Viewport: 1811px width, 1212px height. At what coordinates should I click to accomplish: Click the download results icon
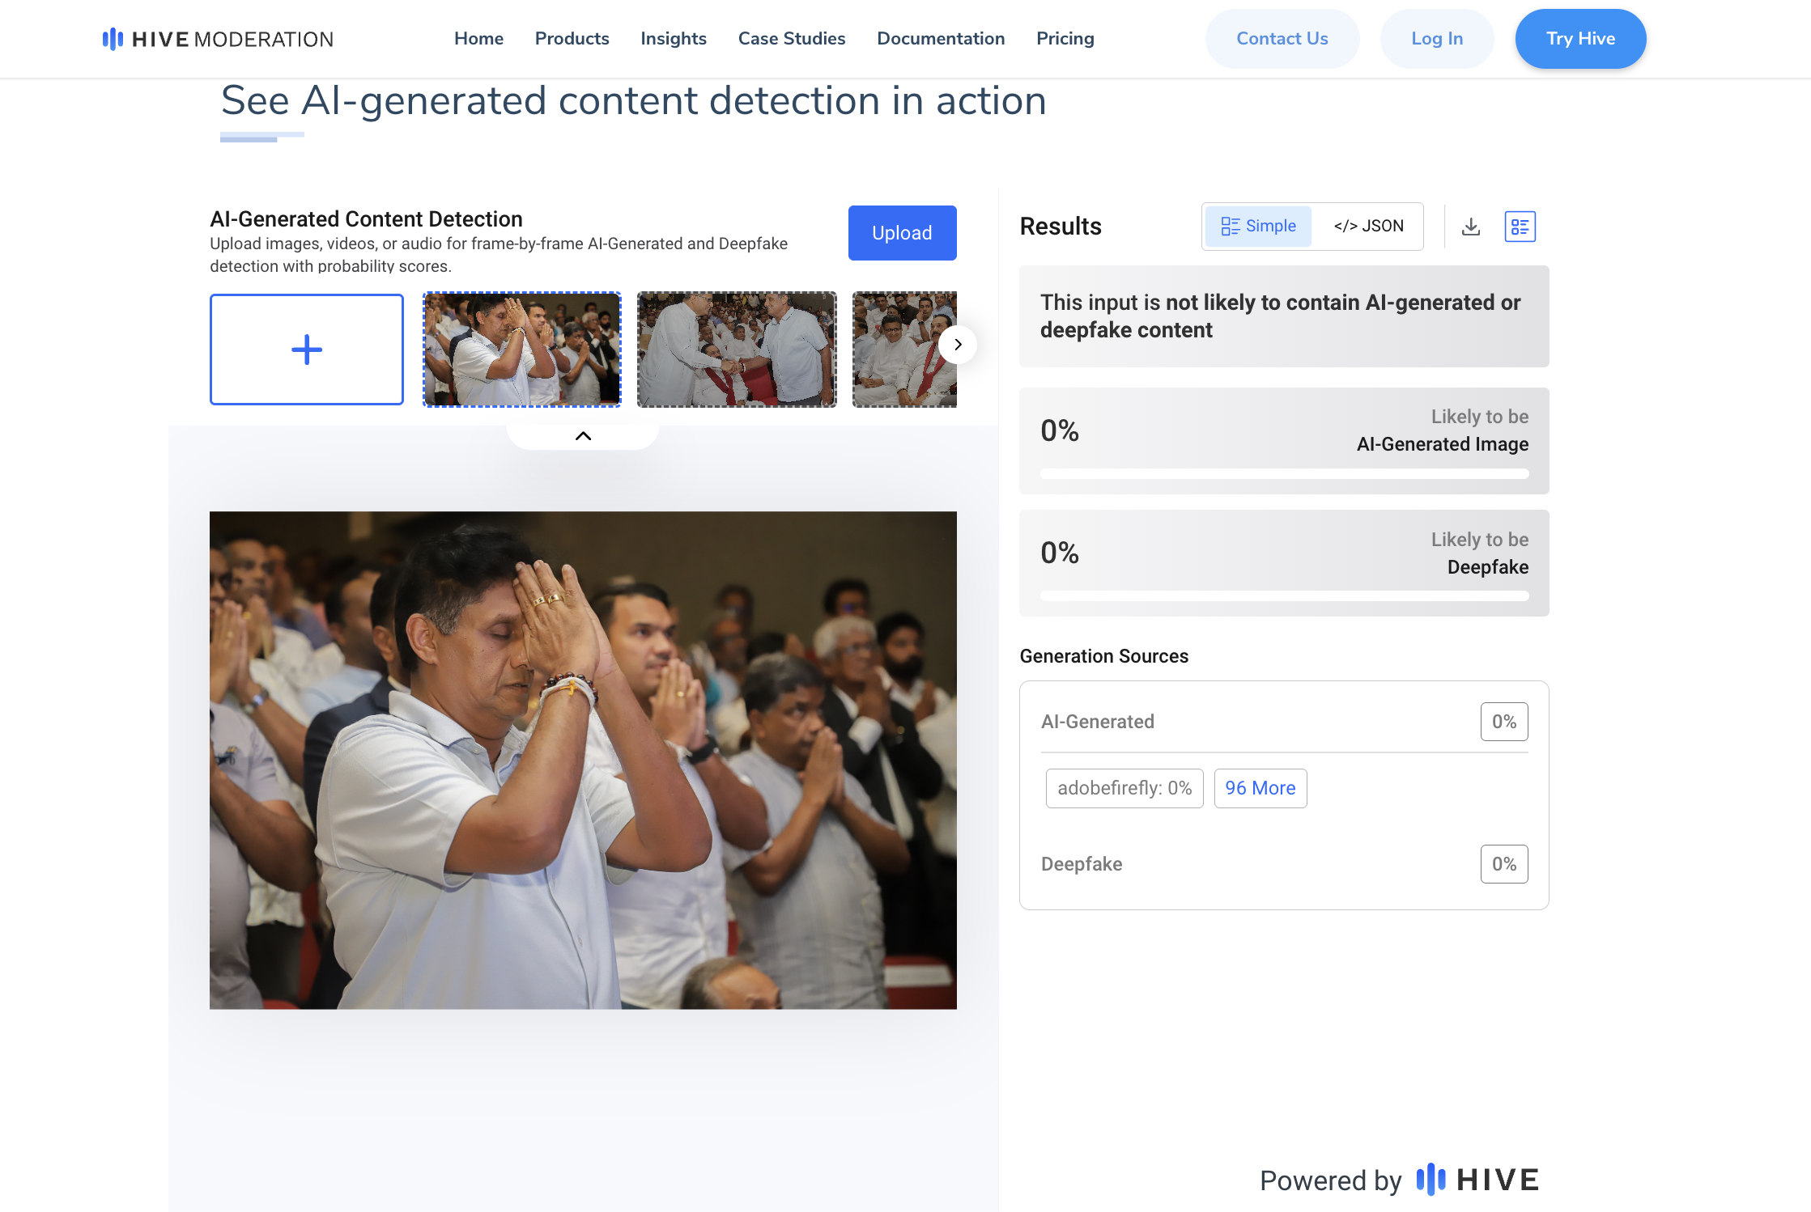(x=1471, y=227)
